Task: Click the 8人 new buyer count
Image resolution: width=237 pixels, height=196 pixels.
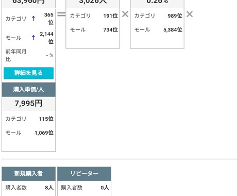Action: point(49,188)
